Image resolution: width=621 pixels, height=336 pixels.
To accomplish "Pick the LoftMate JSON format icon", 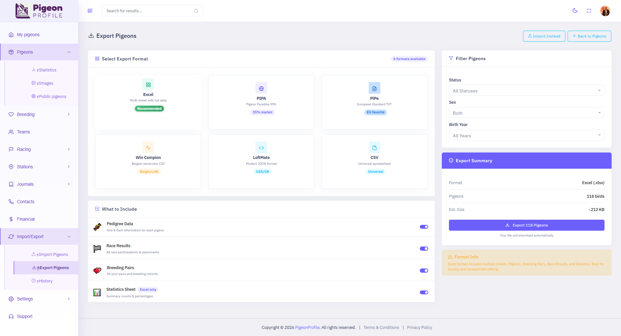I will pyautogui.click(x=261, y=147).
